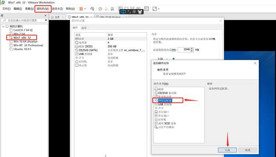Switch to the 硬件 tab in VM settings
This screenshot has height=157, width=276.
click(x=75, y=28)
